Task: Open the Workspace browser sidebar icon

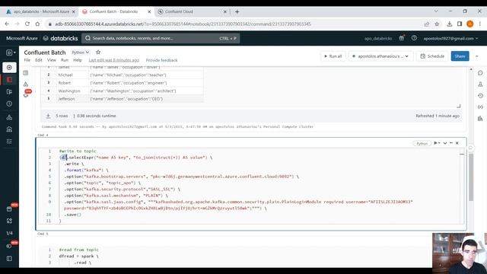Action: [9, 79]
